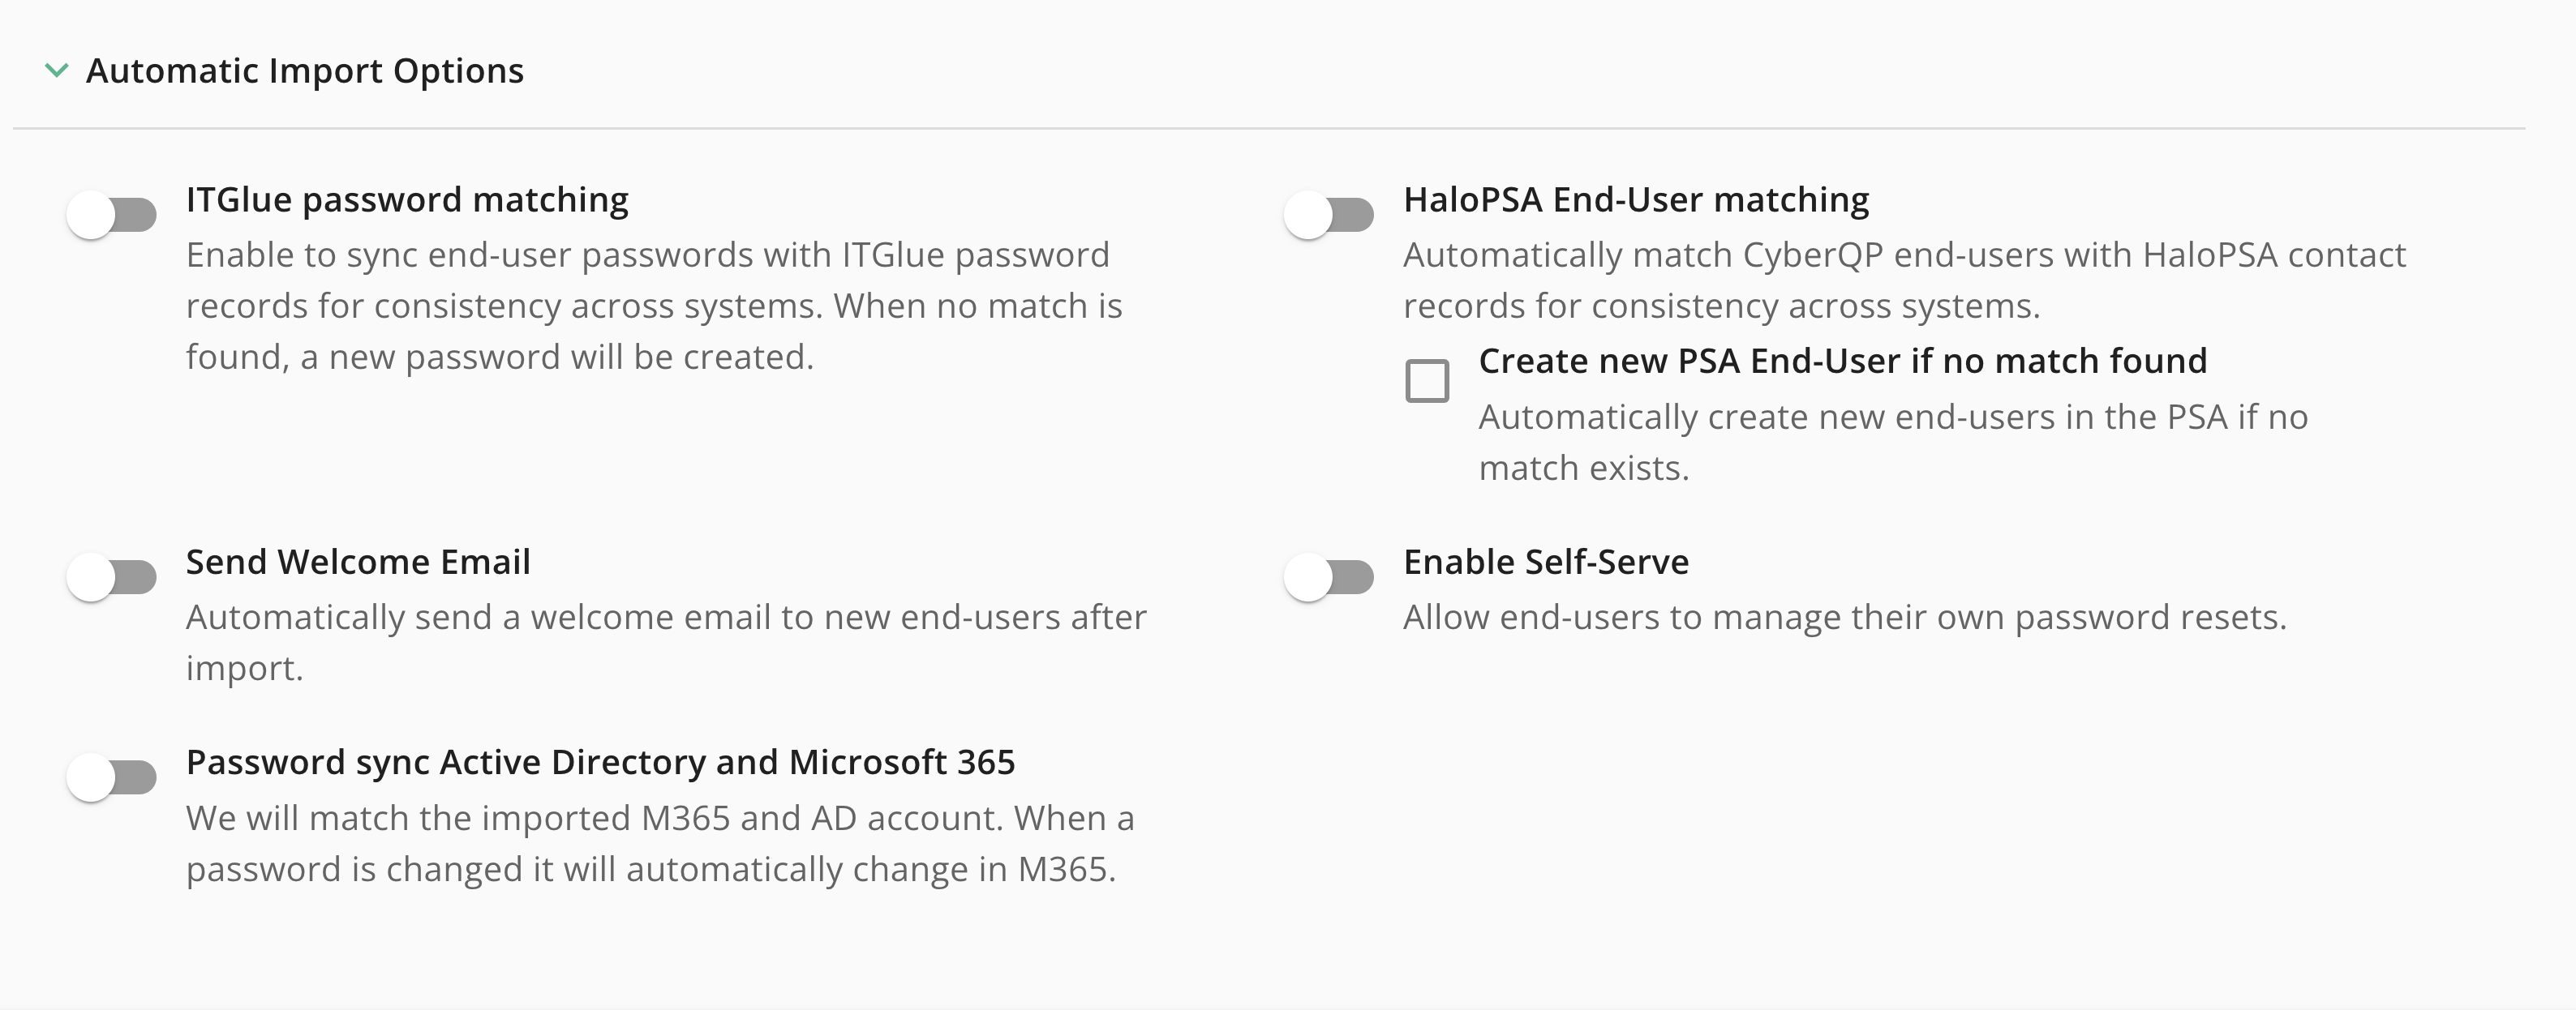Click the password resets description text
Image resolution: width=2576 pixels, height=1010 pixels.
(x=1845, y=618)
